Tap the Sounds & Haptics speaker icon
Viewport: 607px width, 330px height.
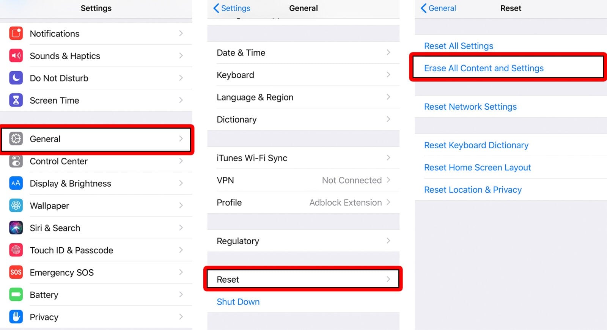pos(16,56)
